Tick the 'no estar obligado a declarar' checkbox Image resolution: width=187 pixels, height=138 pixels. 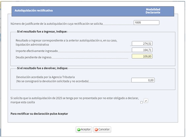point(141,102)
